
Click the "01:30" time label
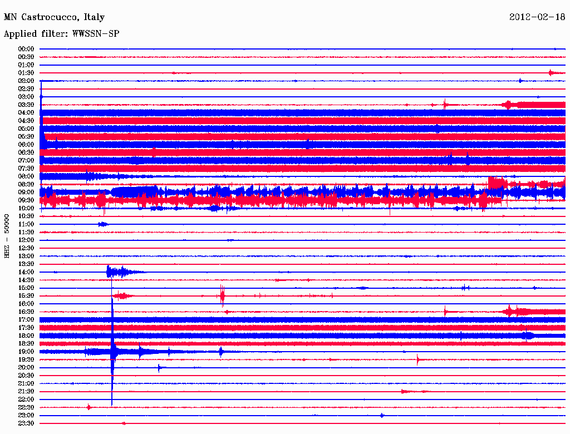pyautogui.click(x=26, y=73)
